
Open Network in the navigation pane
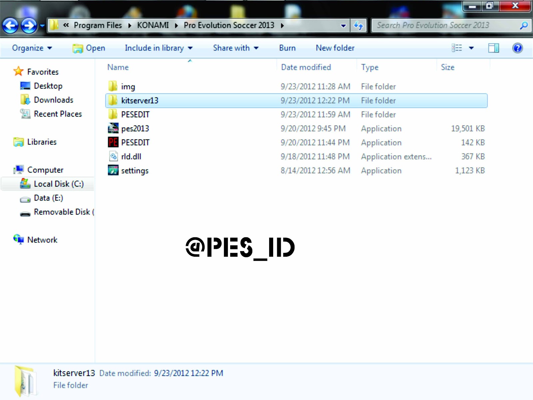coord(42,240)
